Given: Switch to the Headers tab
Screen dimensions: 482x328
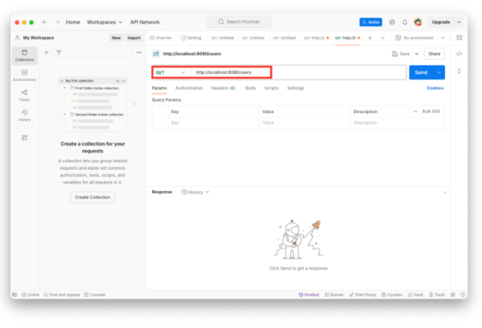Looking at the screenshot, I should pos(223,88).
